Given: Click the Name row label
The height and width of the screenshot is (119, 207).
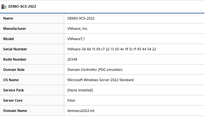Looking at the screenshot, I should tap(8, 18).
